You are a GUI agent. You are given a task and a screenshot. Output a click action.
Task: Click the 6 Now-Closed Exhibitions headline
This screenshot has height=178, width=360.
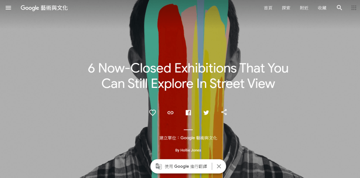(188, 76)
